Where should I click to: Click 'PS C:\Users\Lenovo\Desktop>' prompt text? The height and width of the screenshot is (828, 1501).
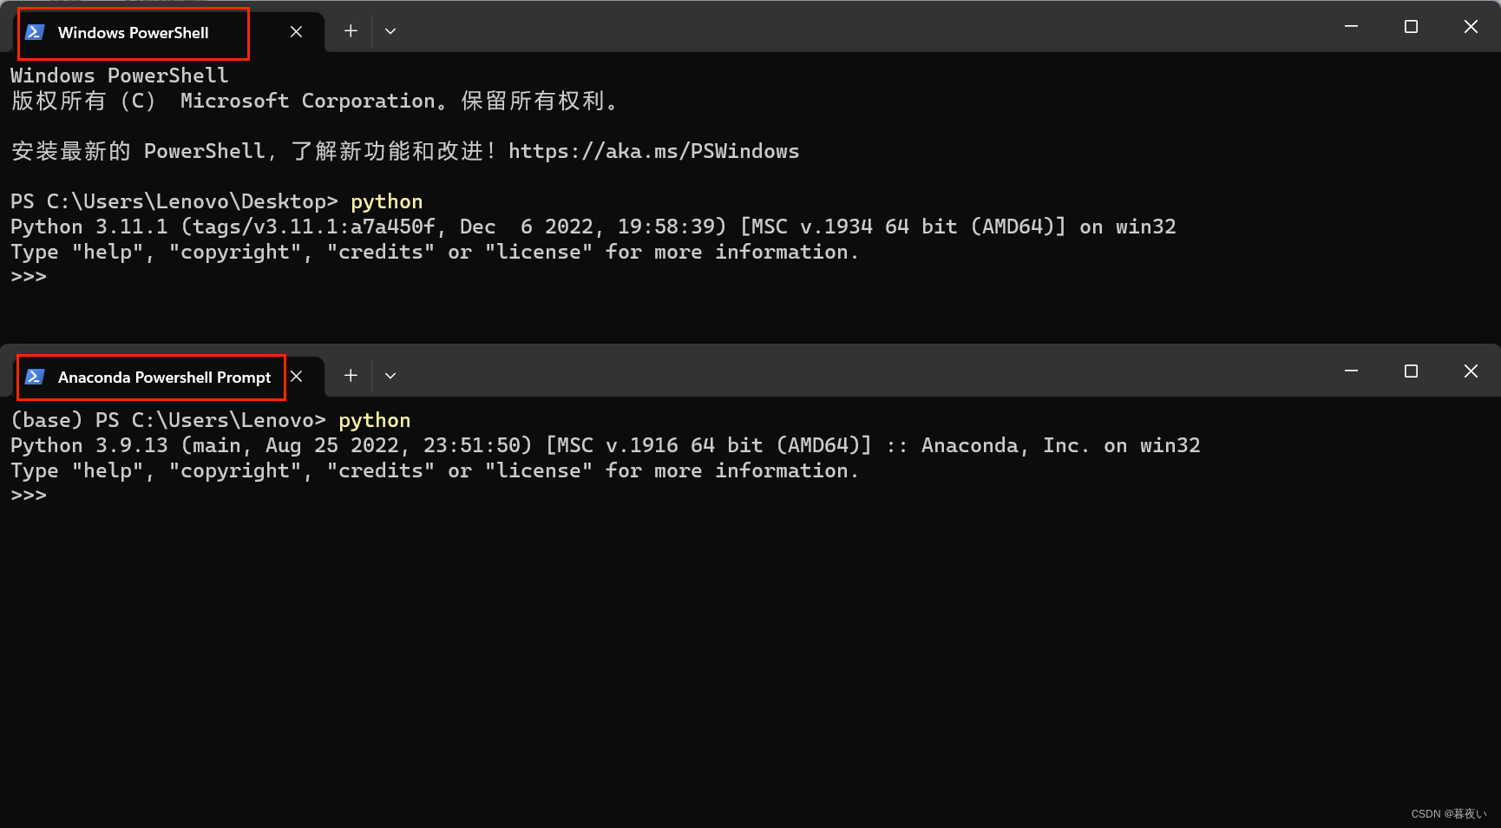coord(174,201)
